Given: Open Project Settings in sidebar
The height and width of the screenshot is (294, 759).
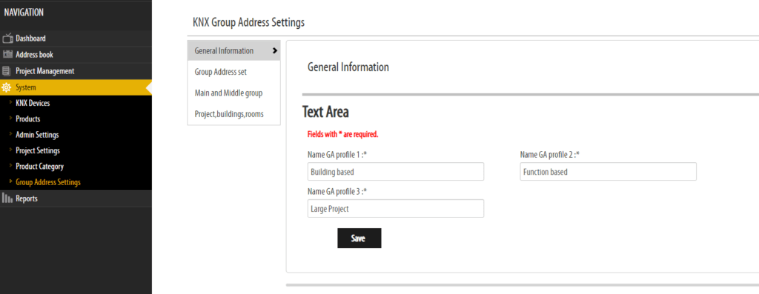Looking at the screenshot, I should coord(38,150).
